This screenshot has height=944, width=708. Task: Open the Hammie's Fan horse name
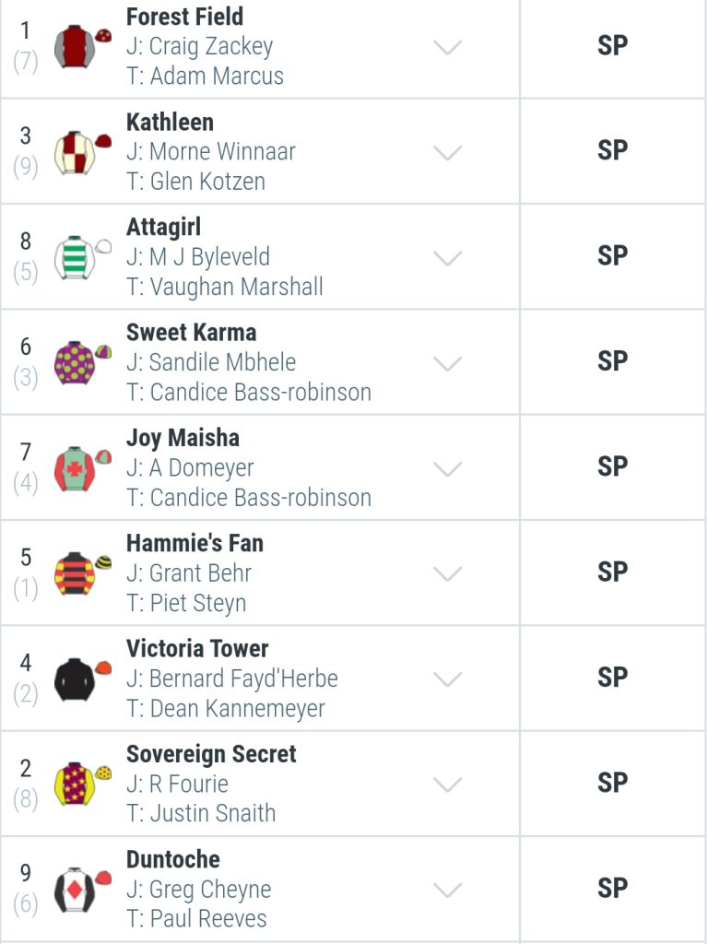(x=195, y=543)
